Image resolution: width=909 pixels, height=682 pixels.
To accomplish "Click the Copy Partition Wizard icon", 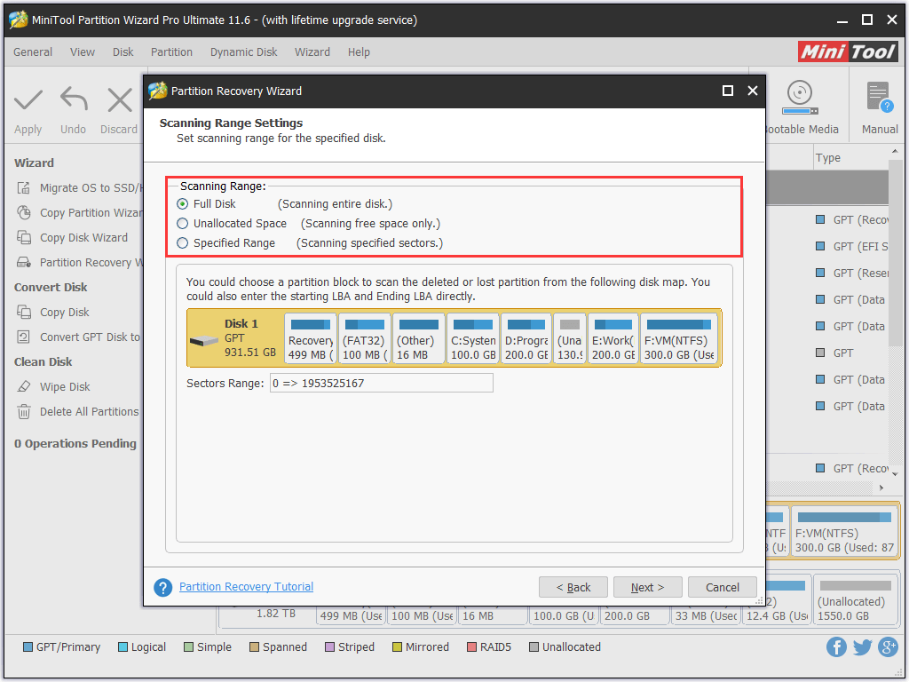I will tap(24, 213).
